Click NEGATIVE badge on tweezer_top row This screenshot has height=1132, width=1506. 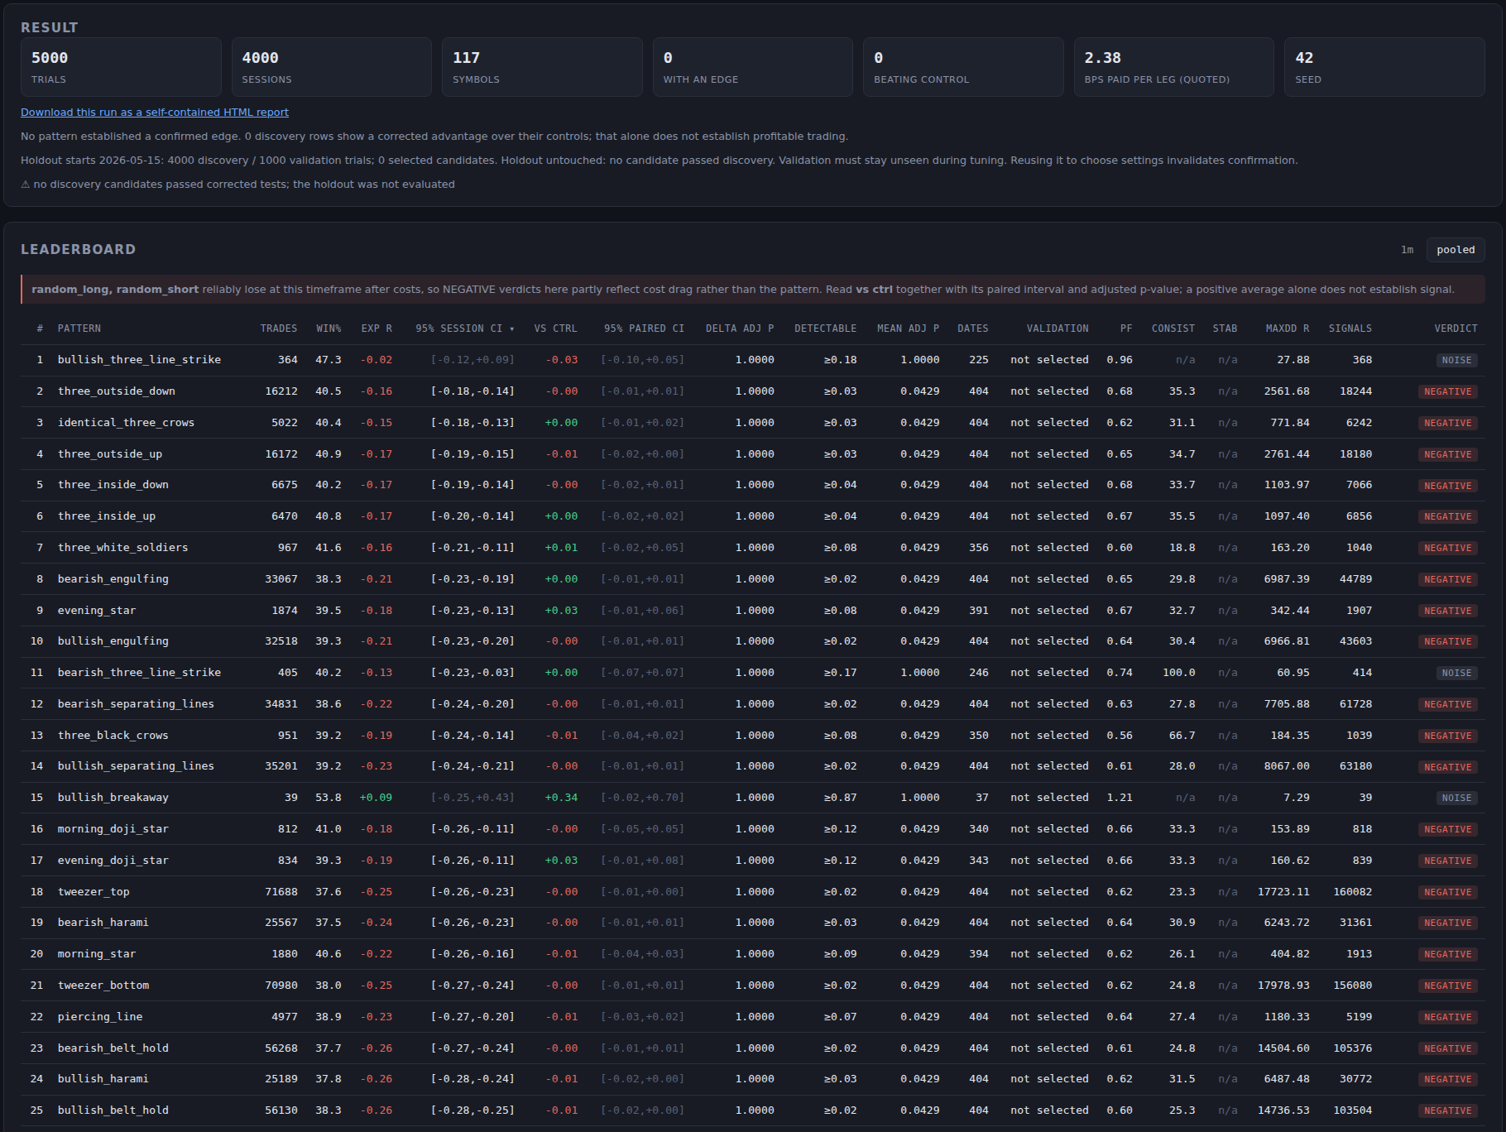pyautogui.click(x=1448, y=892)
